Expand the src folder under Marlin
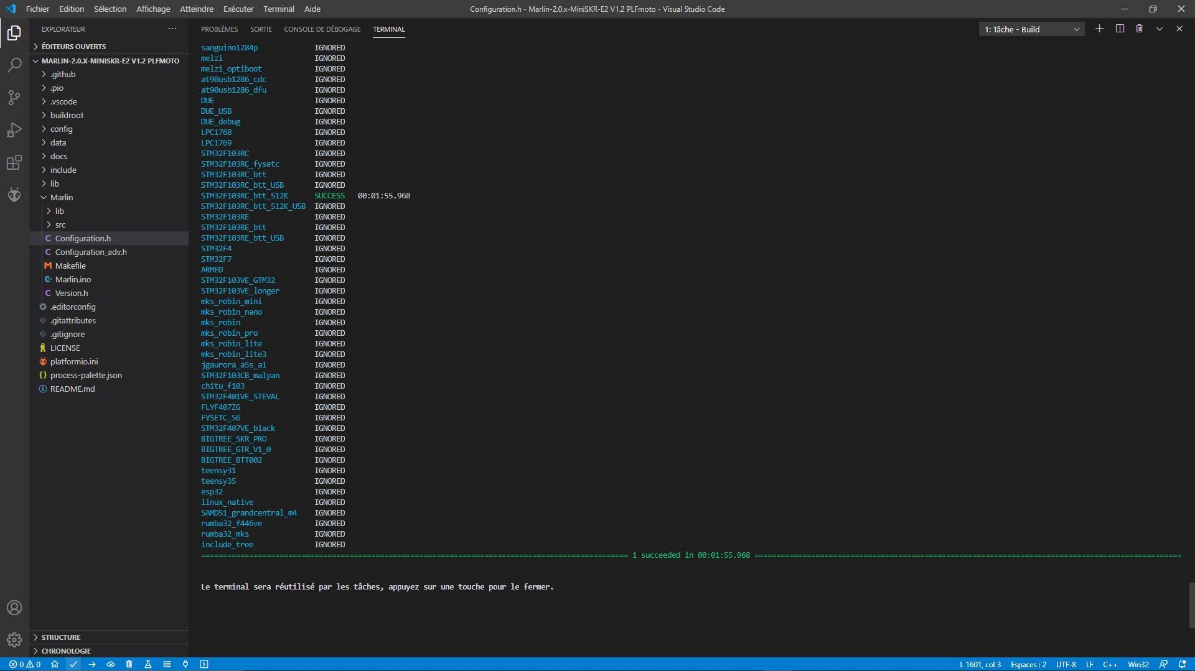 pos(109,224)
